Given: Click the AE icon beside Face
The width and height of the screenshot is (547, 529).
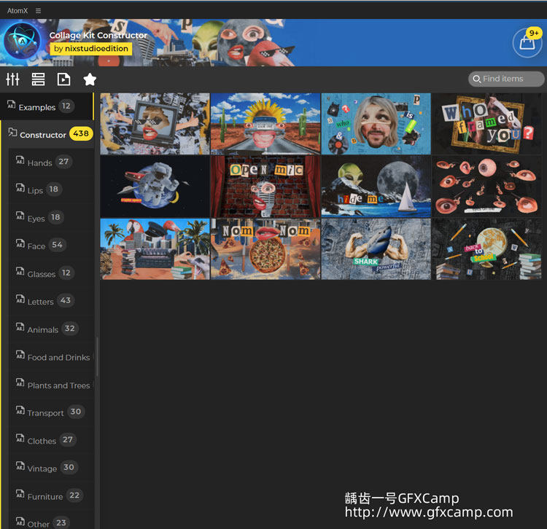Looking at the screenshot, I should pyautogui.click(x=20, y=243).
